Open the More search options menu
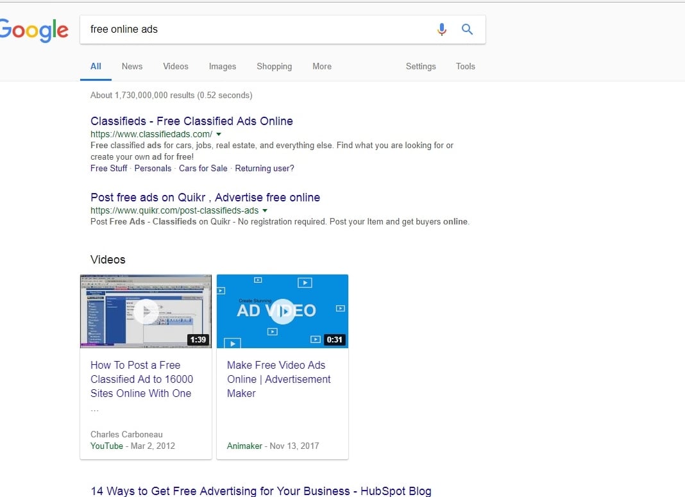The height and width of the screenshot is (497, 685). pos(322,66)
